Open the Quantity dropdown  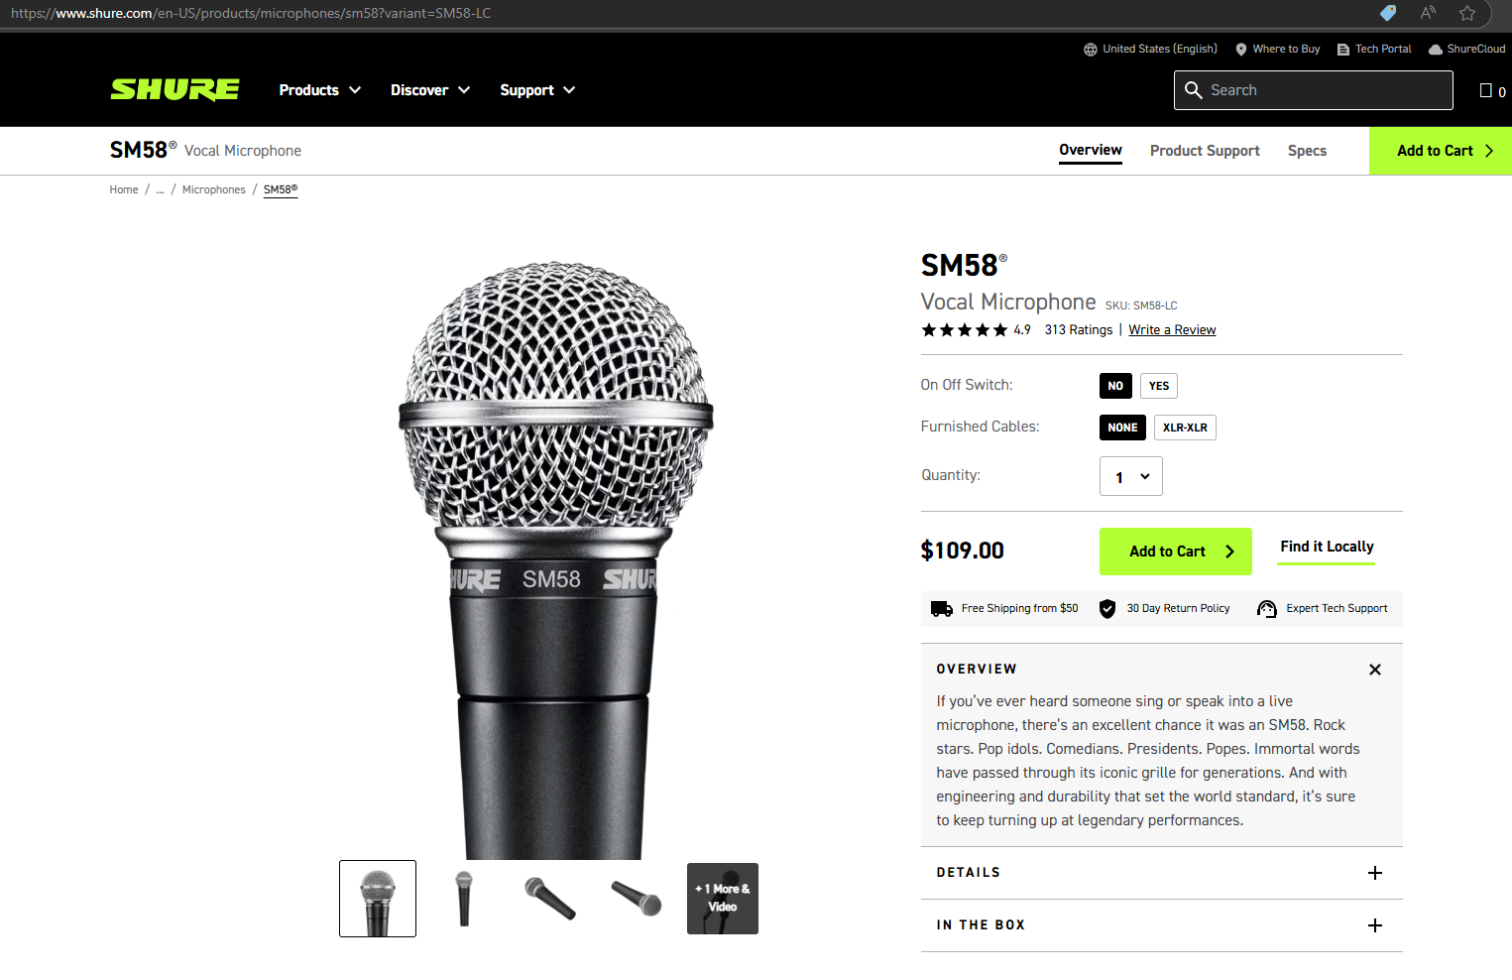(x=1130, y=476)
